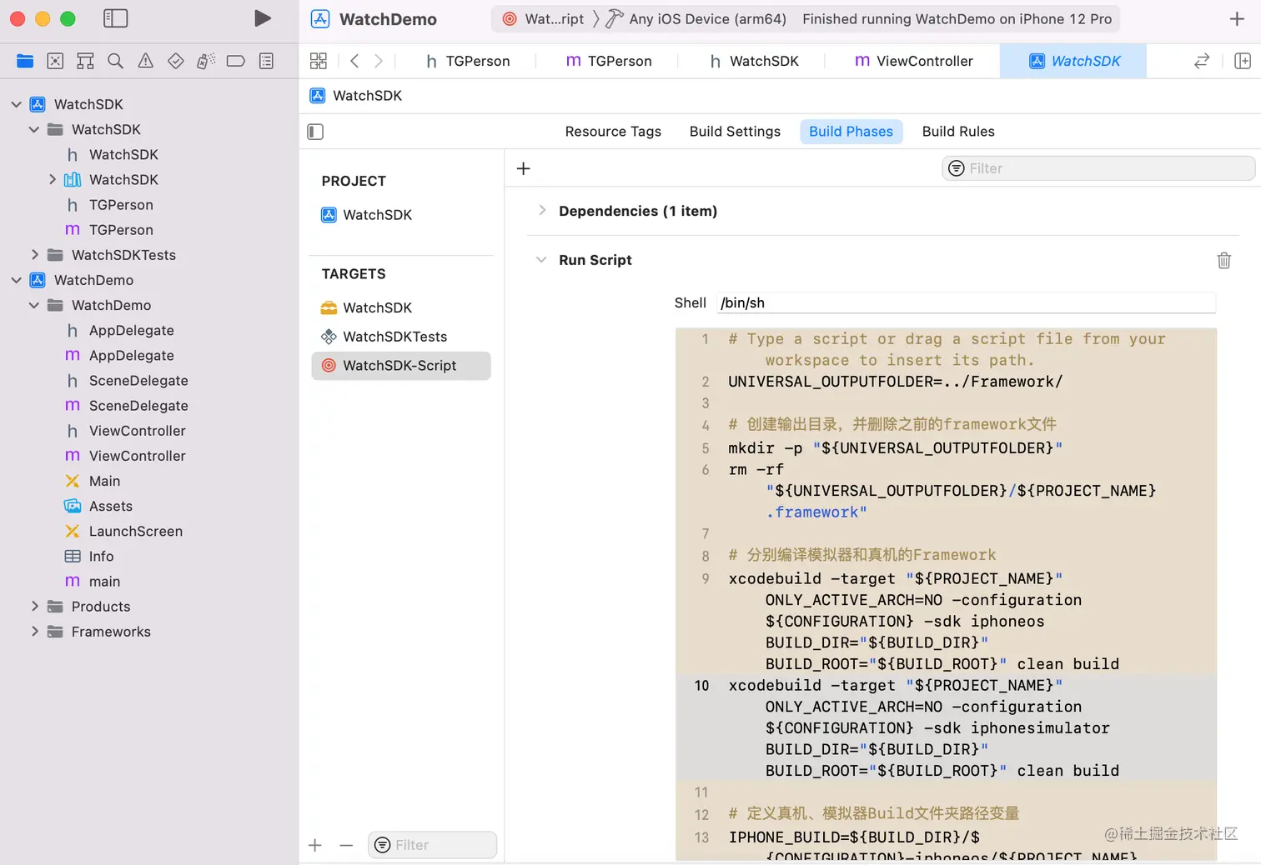The width and height of the screenshot is (1261, 865).
Task: Open the Find navigator magnifier
Action: [115, 61]
